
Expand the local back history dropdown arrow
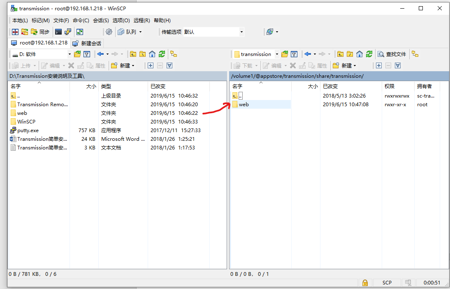(108, 54)
